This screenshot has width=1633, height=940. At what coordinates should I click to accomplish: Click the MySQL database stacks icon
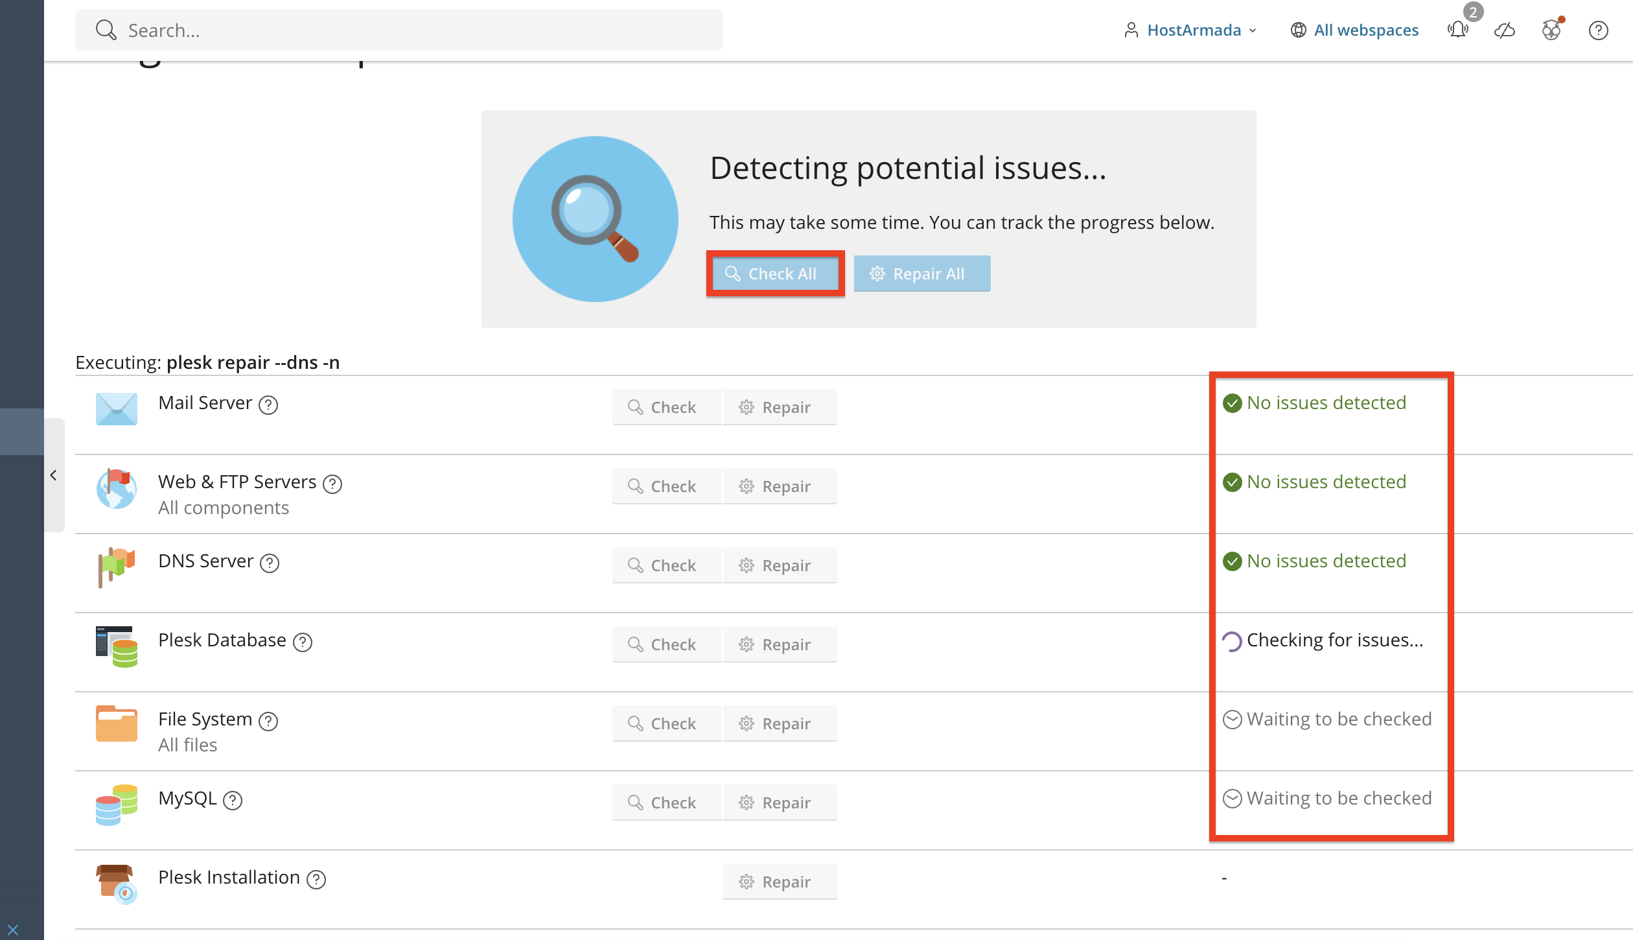[x=117, y=805]
